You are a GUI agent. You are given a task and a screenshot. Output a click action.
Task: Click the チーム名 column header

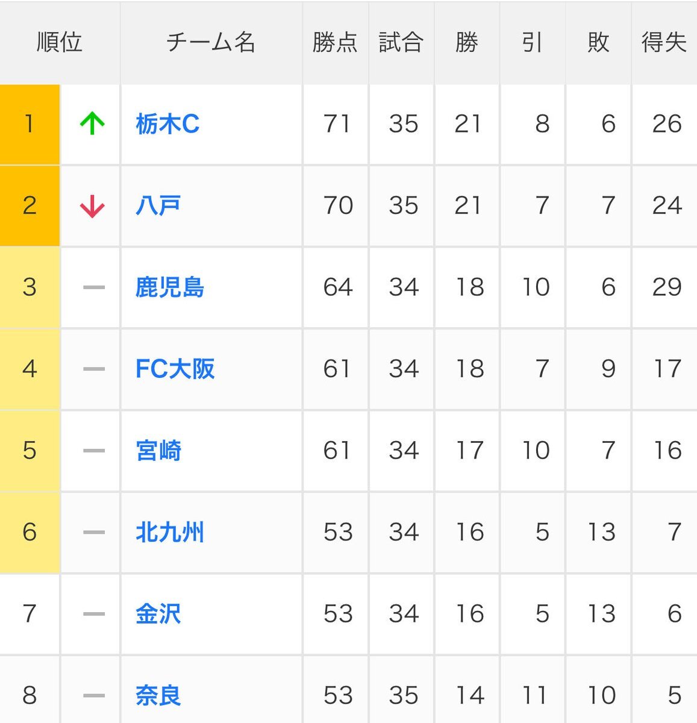[211, 43]
